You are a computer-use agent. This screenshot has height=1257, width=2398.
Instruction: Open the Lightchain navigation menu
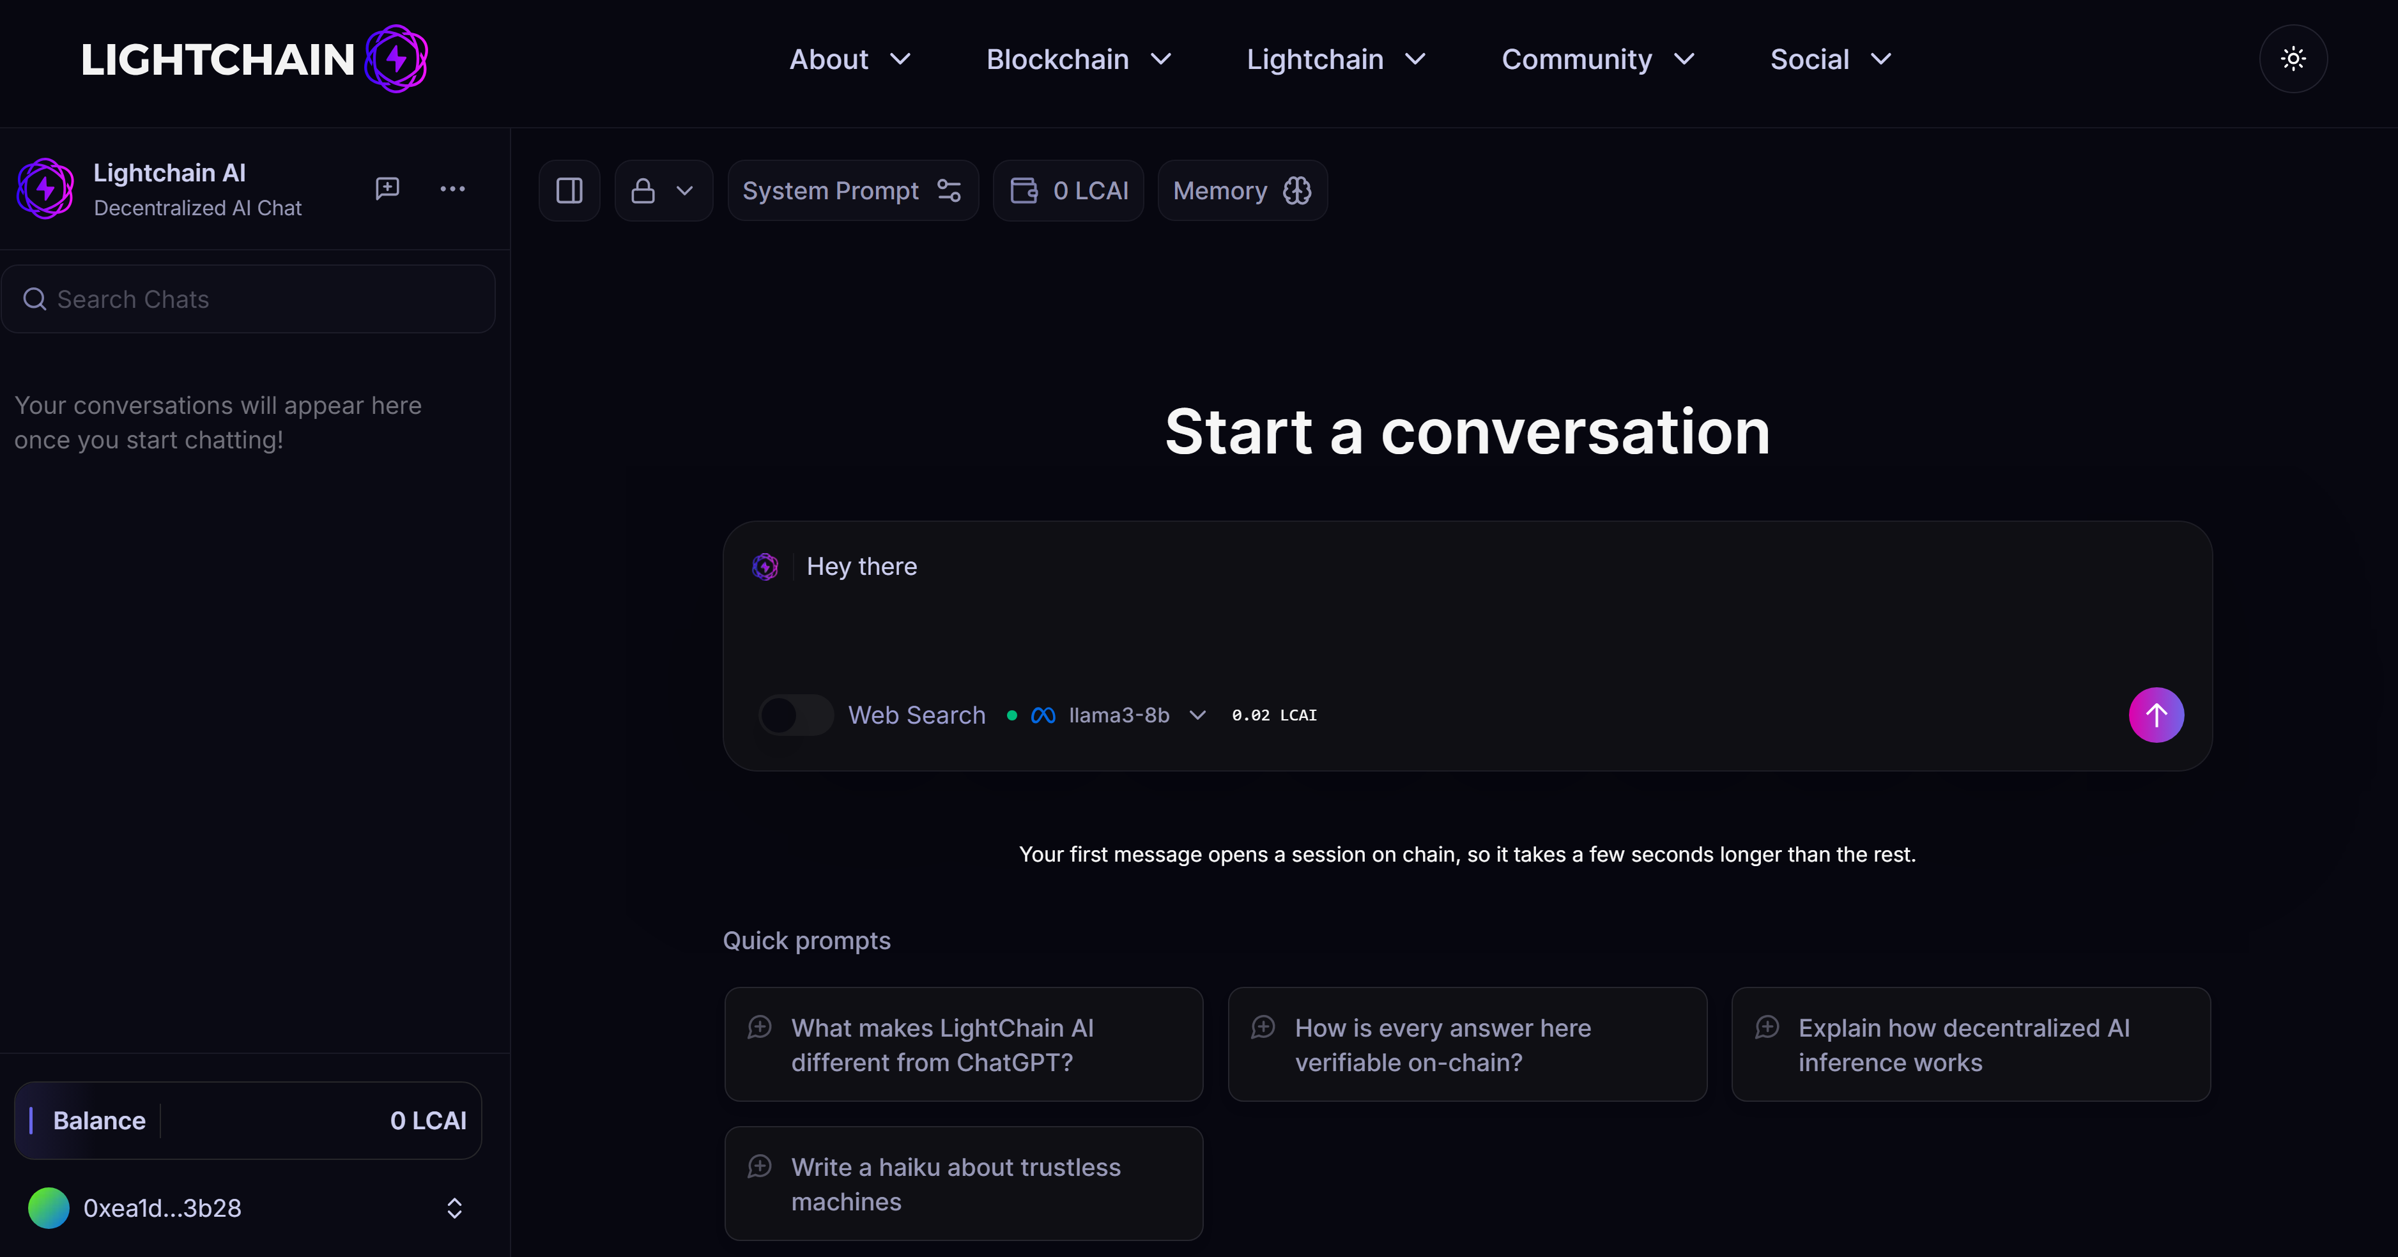point(1336,59)
